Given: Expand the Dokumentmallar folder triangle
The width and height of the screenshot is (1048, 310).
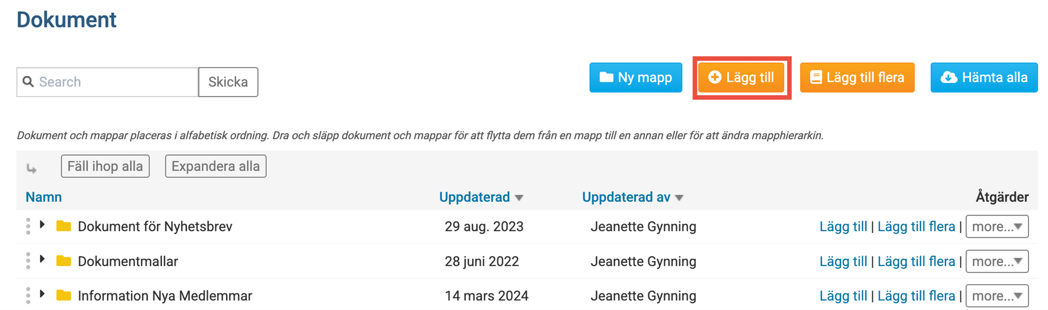Looking at the screenshot, I should click(x=42, y=259).
